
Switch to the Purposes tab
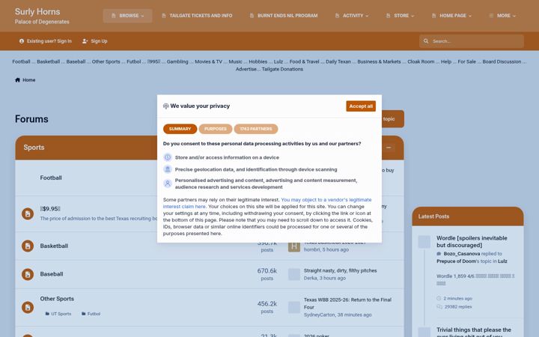point(215,129)
